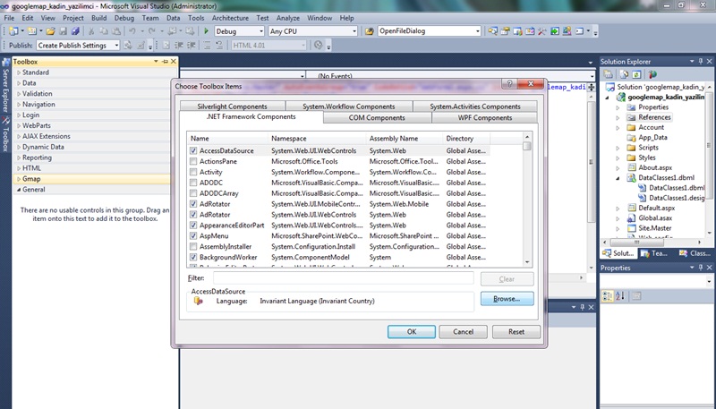Screen dimensions: 716x409
Task: Switch to the COM Components tab
Action: (x=377, y=118)
